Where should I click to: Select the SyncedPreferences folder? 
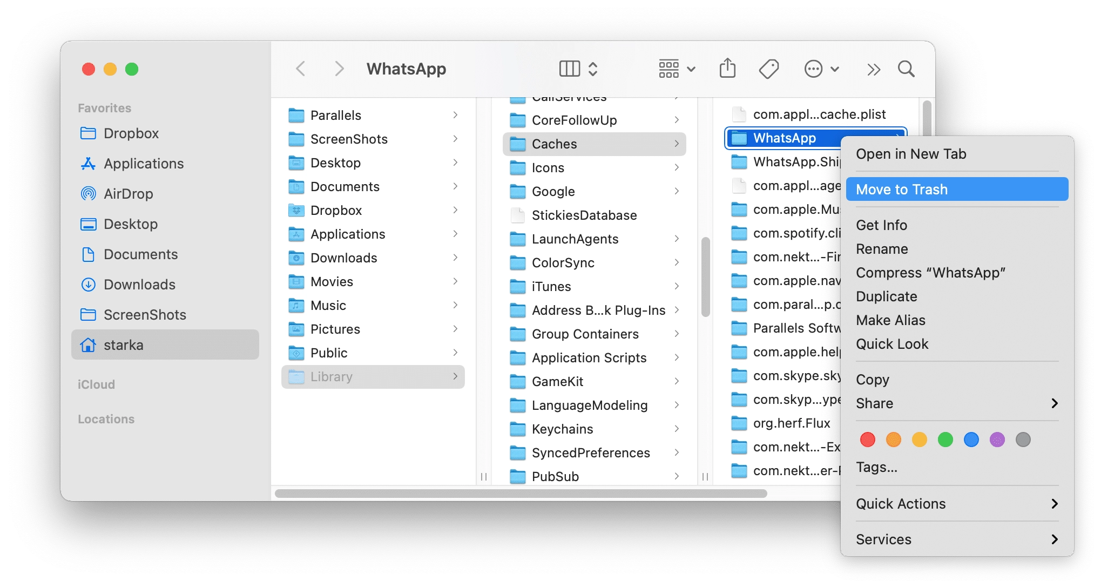pyautogui.click(x=595, y=452)
